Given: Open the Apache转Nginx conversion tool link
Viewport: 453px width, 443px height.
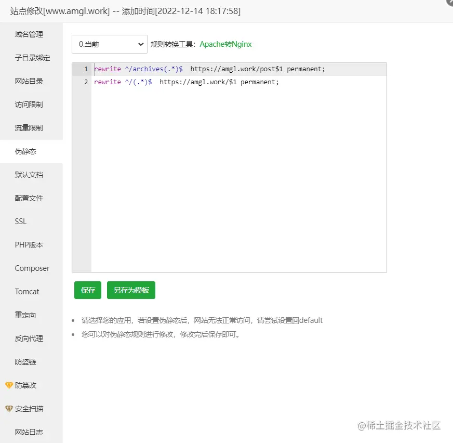Looking at the screenshot, I should coord(225,44).
